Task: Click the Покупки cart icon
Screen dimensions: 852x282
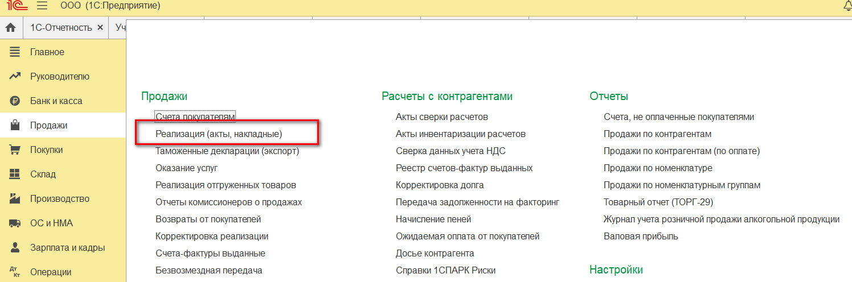Action: coord(15,150)
